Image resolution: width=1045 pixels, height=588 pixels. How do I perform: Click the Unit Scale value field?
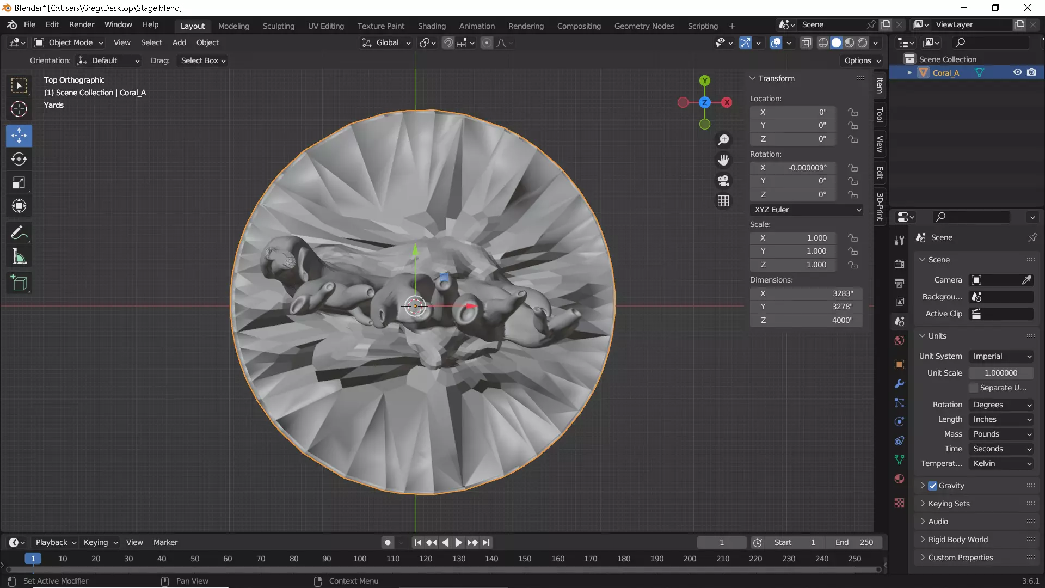(x=1000, y=373)
